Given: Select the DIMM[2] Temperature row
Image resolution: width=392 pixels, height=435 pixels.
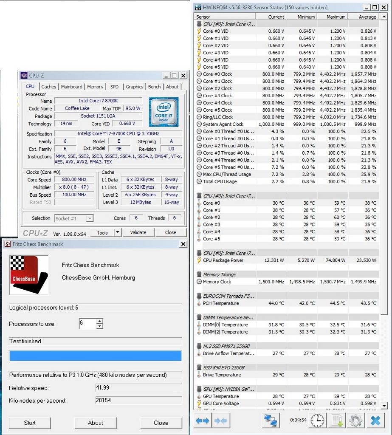Looking at the screenshot, I should pos(287,332).
